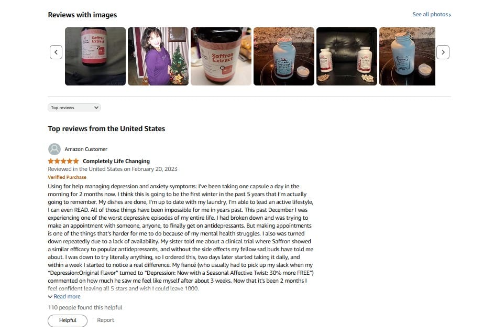This screenshot has height=333, width=483.
Task: Click the next images carousel arrow
Action: click(443, 52)
